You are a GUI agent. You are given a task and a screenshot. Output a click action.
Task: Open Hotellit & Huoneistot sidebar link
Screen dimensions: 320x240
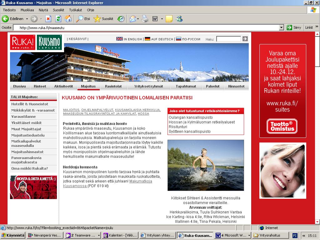coord(30,104)
